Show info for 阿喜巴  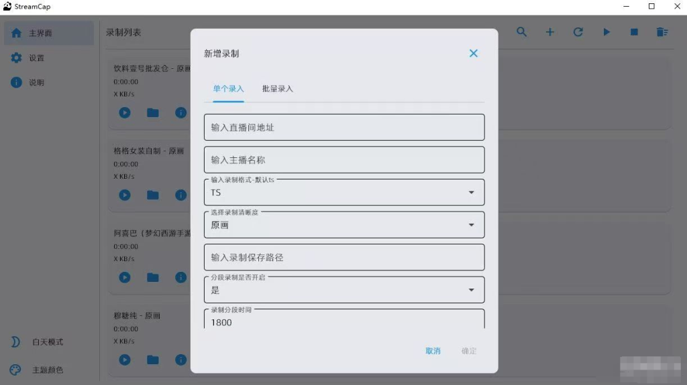(180, 277)
